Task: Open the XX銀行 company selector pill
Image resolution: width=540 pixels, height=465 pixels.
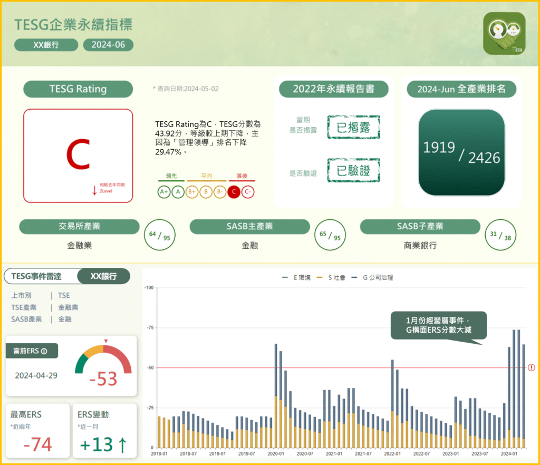Action: tap(46, 45)
